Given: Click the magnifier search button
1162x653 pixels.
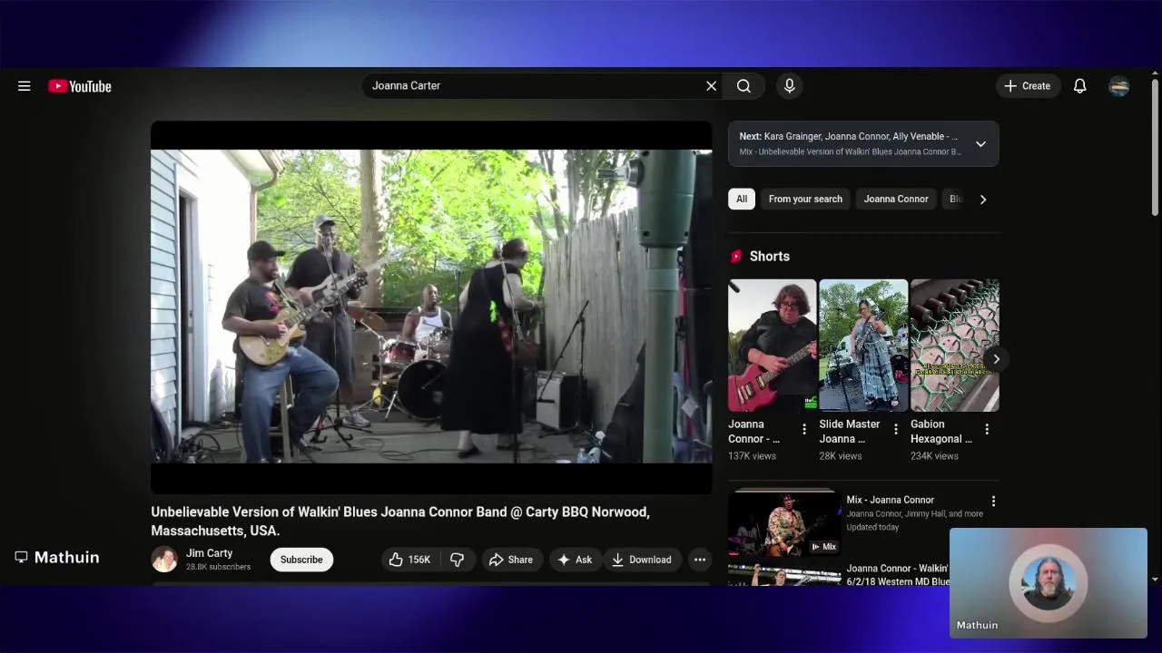Looking at the screenshot, I should click(x=743, y=86).
